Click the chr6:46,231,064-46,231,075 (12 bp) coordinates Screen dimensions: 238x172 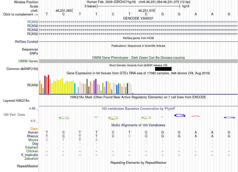(x=164, y=2)
